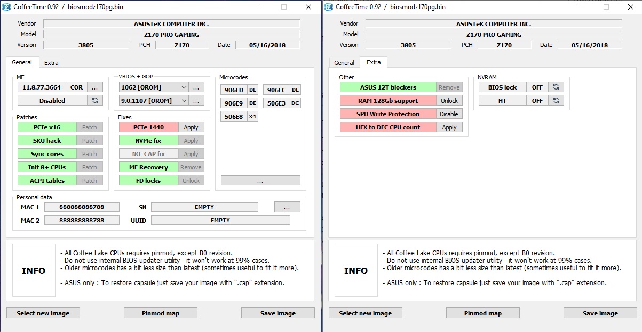The width and height of the screenshot is (642, 332).
Task: Click CoffeeTime app icon in right window title
Action: pos(328,7)
